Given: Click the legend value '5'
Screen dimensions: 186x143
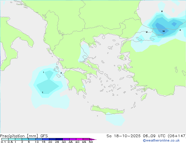Looking at the screenshot, I should coord(29,142).
